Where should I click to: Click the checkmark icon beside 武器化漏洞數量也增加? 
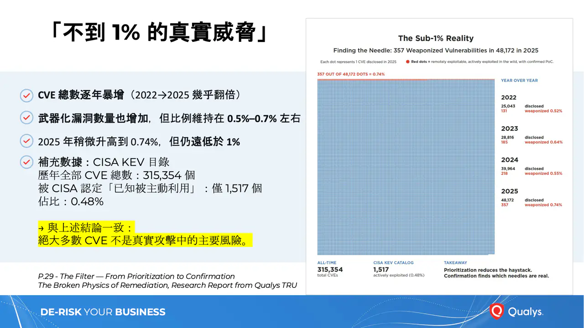click(26, 118)
